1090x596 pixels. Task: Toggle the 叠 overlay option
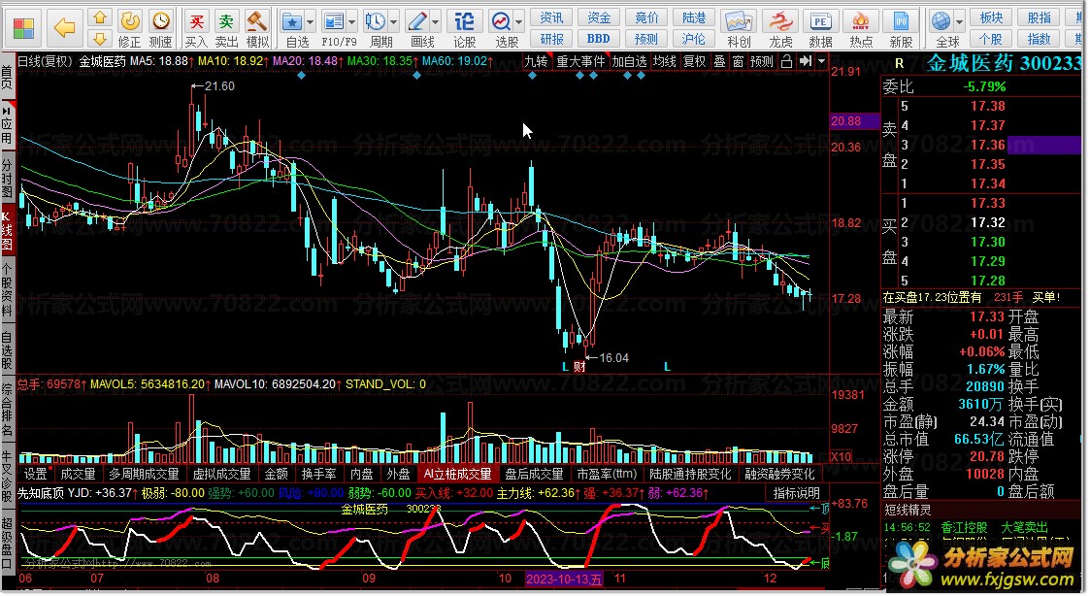pos(720,62)
